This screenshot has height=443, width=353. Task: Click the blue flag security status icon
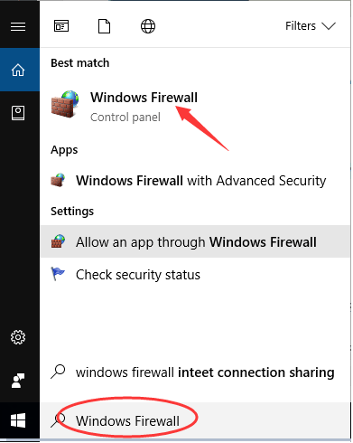pos(58,274)
